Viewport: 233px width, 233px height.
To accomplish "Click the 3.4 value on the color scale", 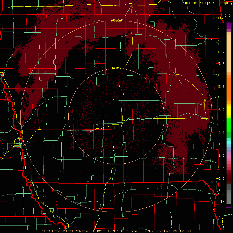I will [x=221, y=121].
